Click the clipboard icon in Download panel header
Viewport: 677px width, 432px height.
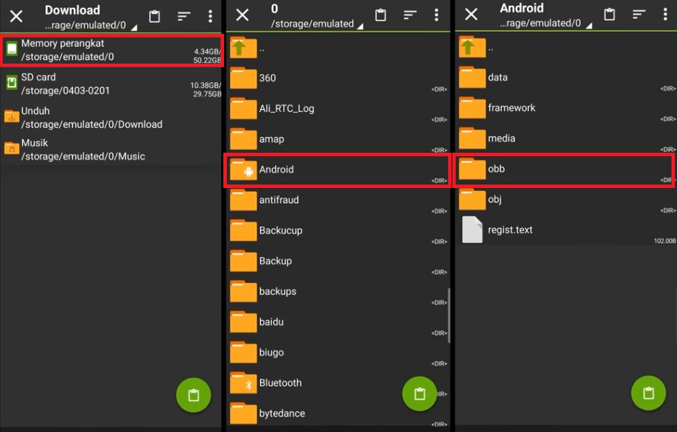coord(155,16)
